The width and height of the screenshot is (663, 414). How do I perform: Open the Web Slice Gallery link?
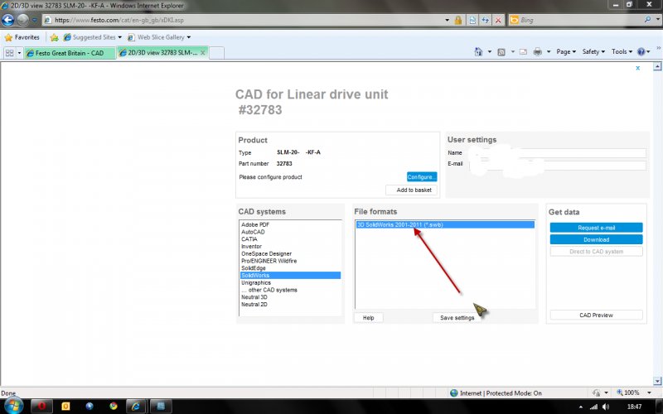158,37
